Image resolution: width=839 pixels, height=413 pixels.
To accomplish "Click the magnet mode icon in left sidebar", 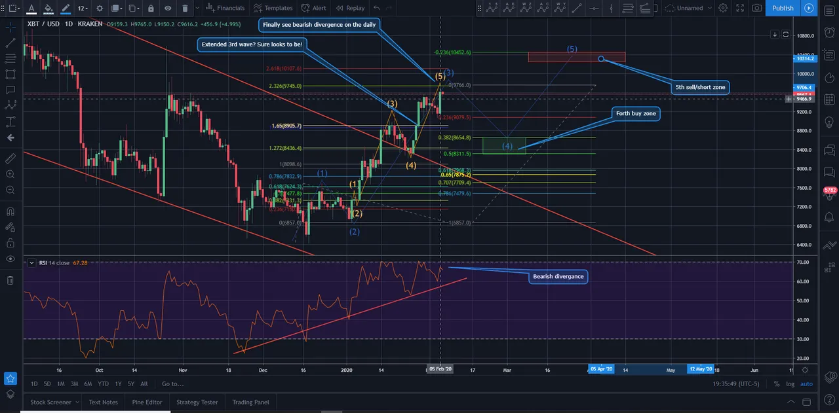I will 10,211.
